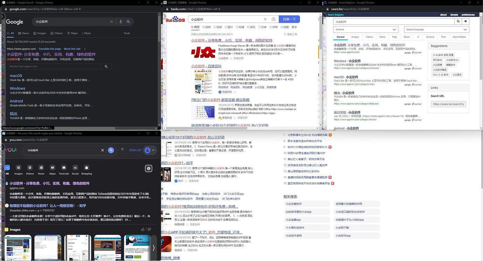Click the Searx magnifier search button
Image resolution: width=483 pixels, height=261 pixels.
[458, 21]
